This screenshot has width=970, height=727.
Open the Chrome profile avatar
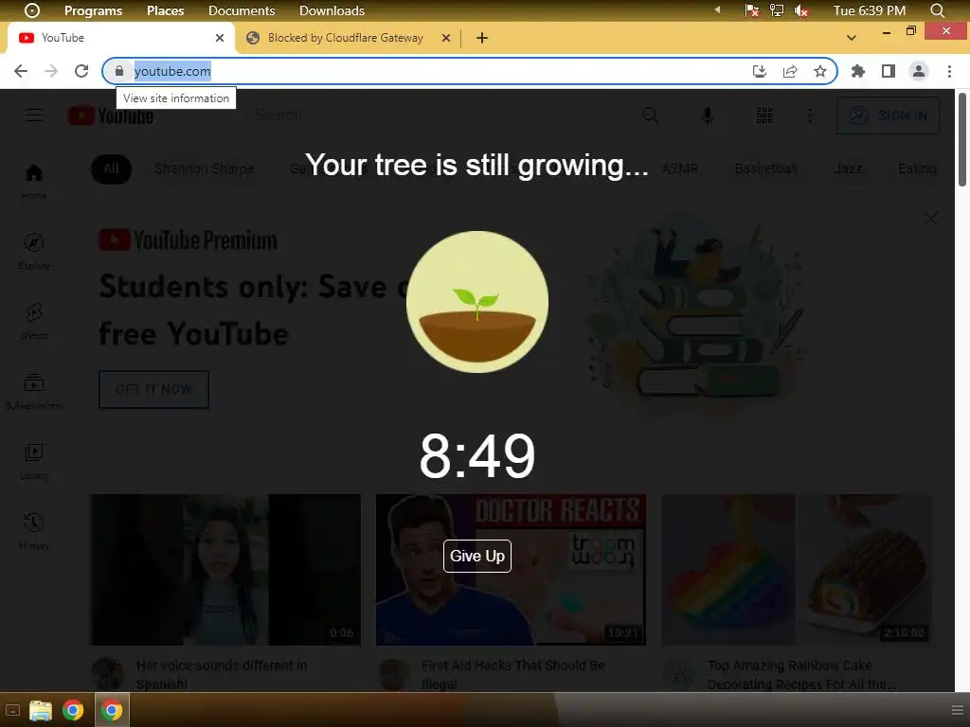click(919, 71)
